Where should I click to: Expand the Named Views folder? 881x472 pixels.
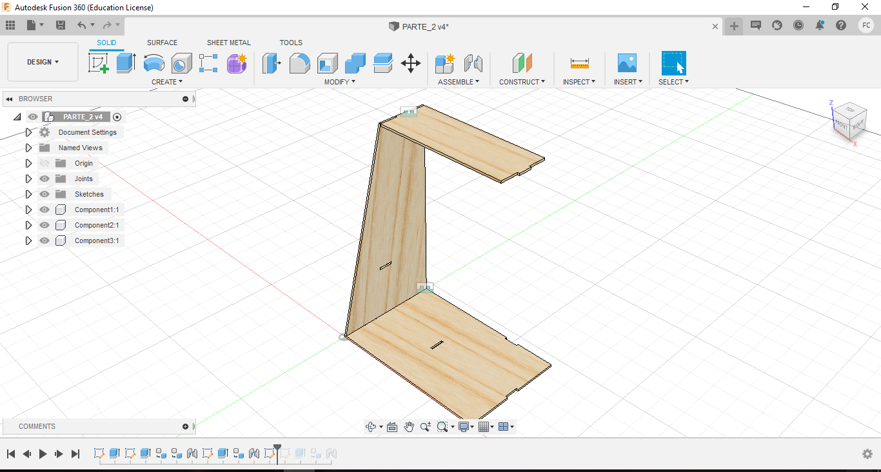click(28, 148)
